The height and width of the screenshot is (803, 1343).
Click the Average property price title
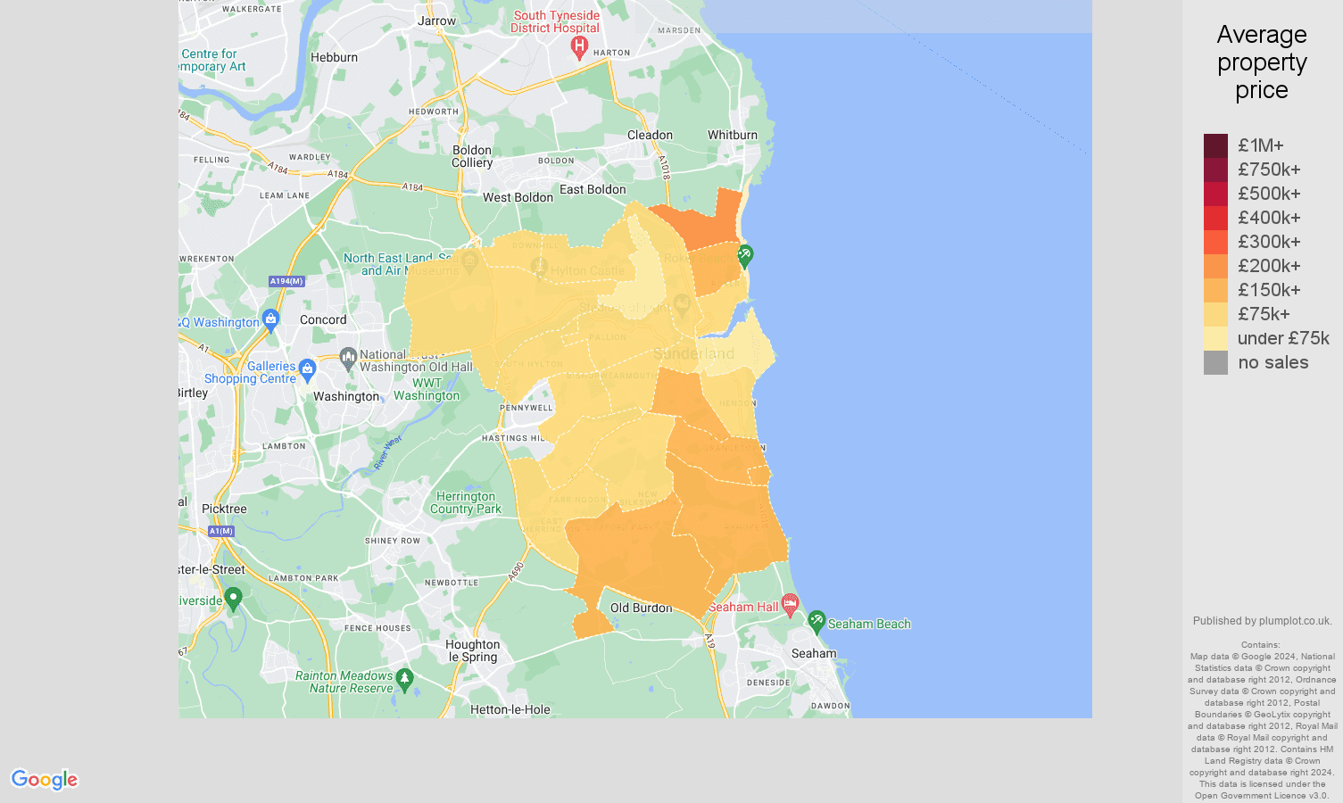coord(1262,62)
